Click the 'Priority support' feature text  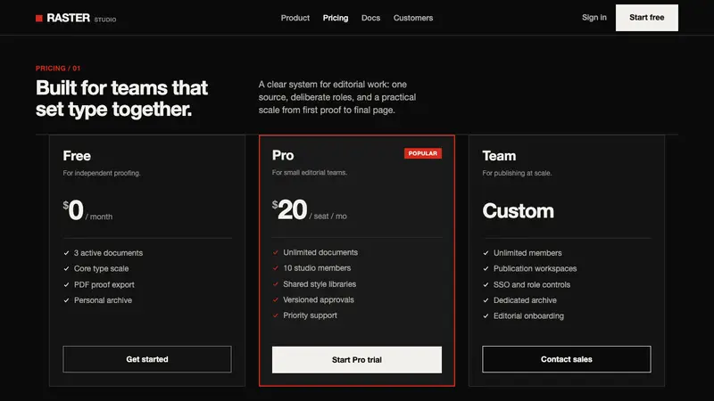point(310,315)
